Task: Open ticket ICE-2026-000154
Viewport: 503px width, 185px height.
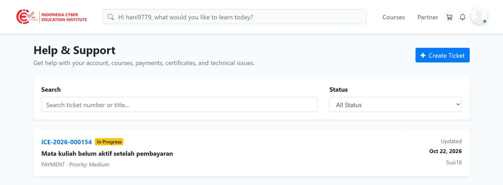Action: (x=67, y=142)
